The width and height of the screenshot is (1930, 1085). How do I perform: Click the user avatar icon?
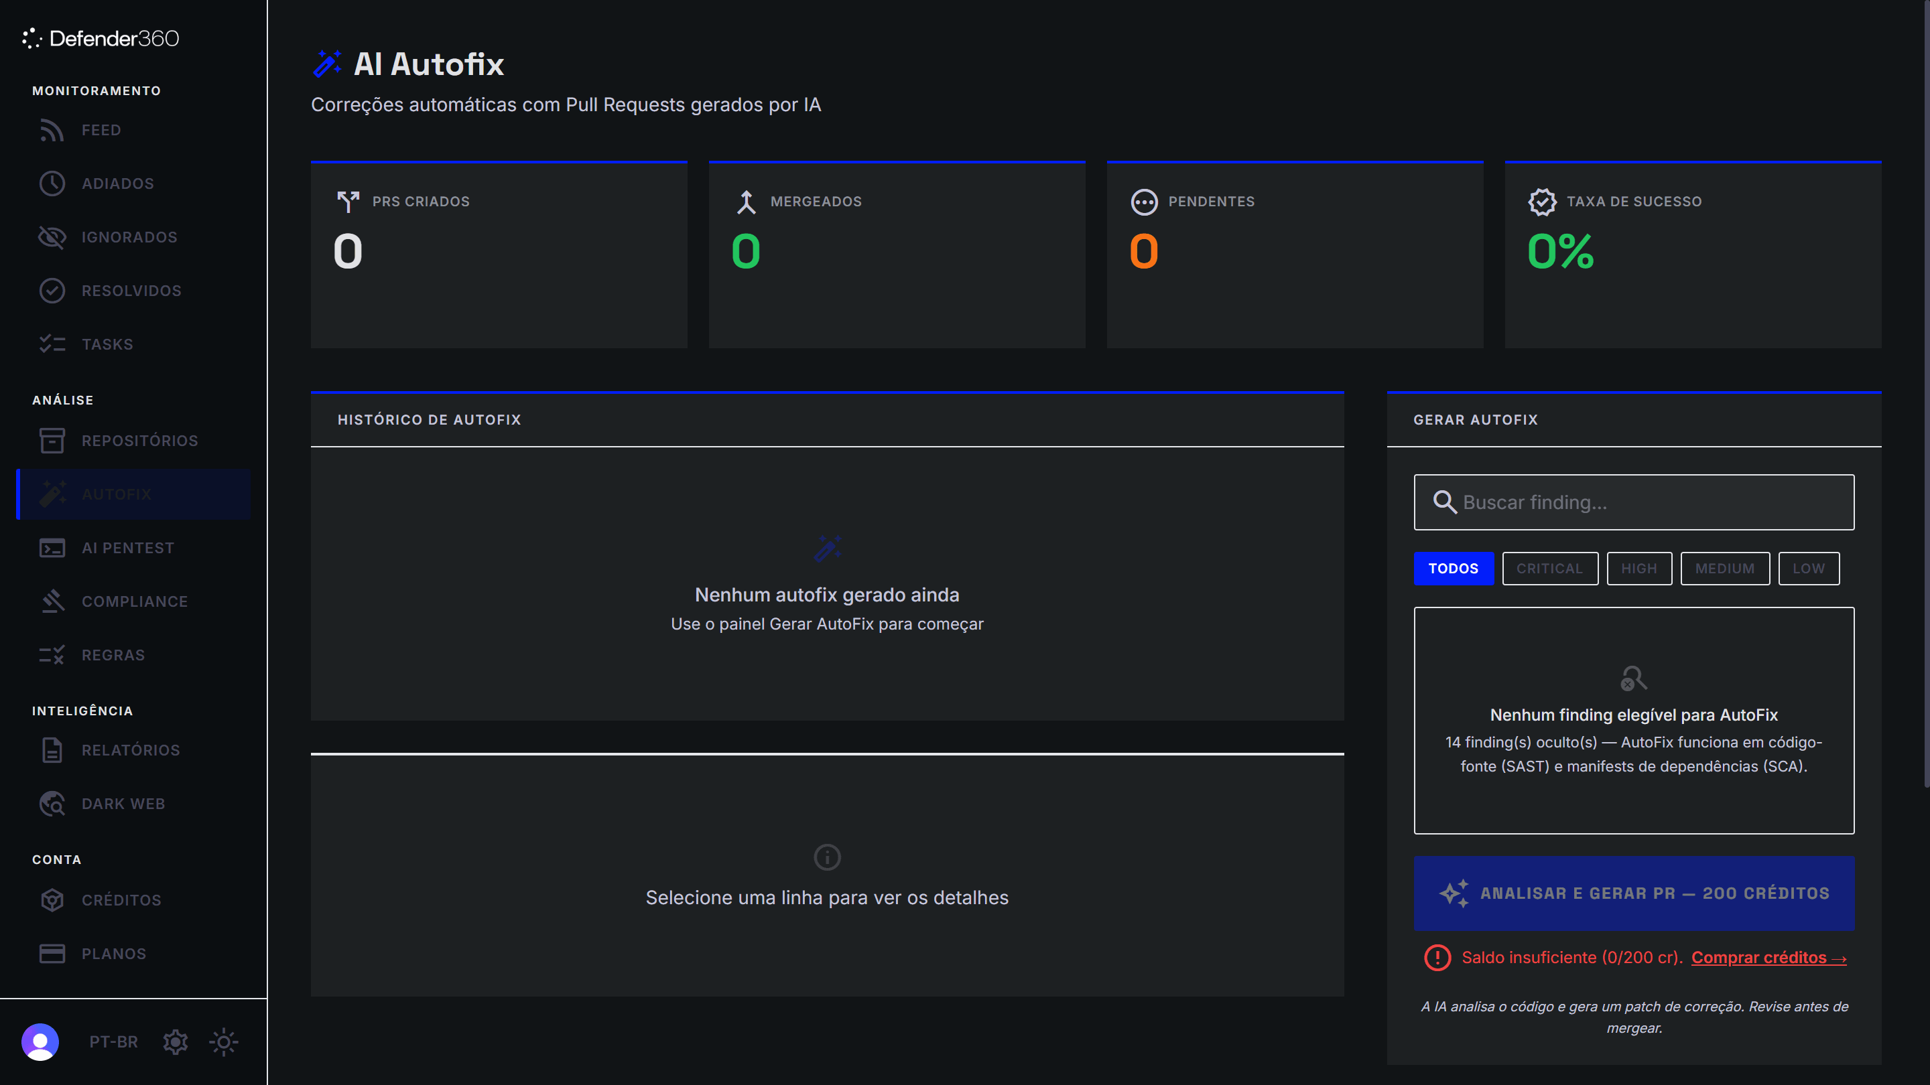[40, 1042]
